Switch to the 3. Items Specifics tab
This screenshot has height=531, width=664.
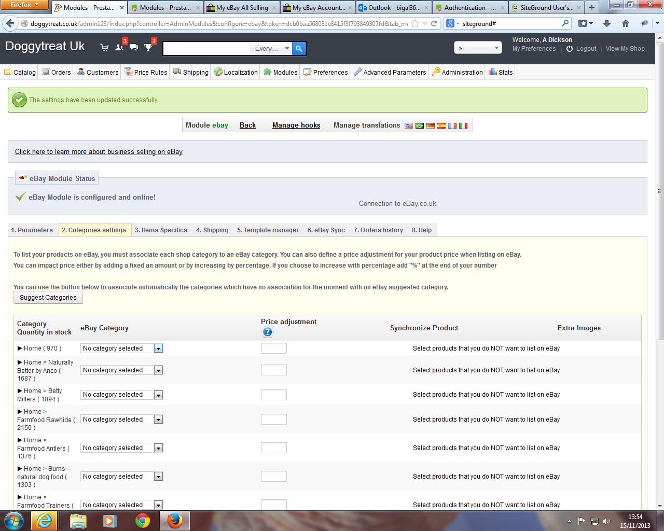161,230
